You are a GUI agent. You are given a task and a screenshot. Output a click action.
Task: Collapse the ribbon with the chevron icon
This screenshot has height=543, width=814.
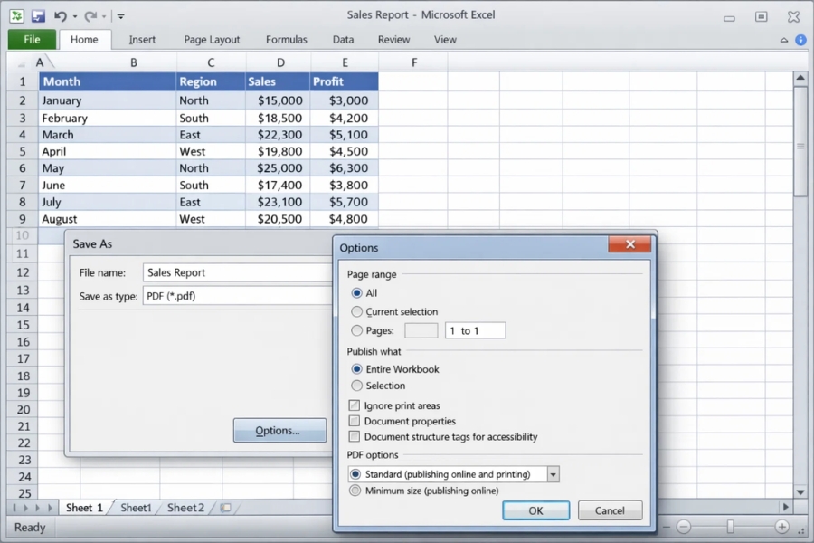[783, 40]
